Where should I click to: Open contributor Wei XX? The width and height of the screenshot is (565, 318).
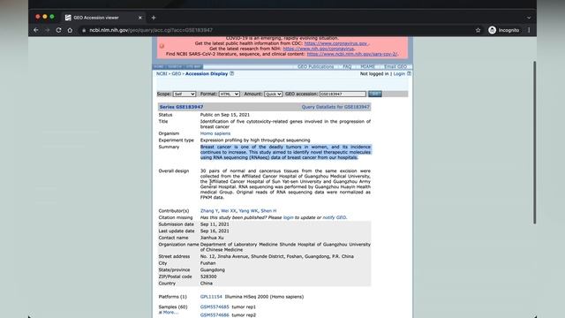point(229,211)
